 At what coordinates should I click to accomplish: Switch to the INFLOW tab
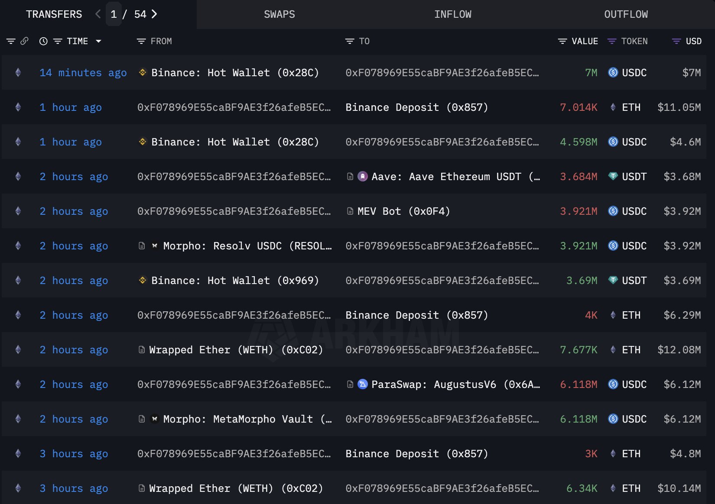[453, 14]
